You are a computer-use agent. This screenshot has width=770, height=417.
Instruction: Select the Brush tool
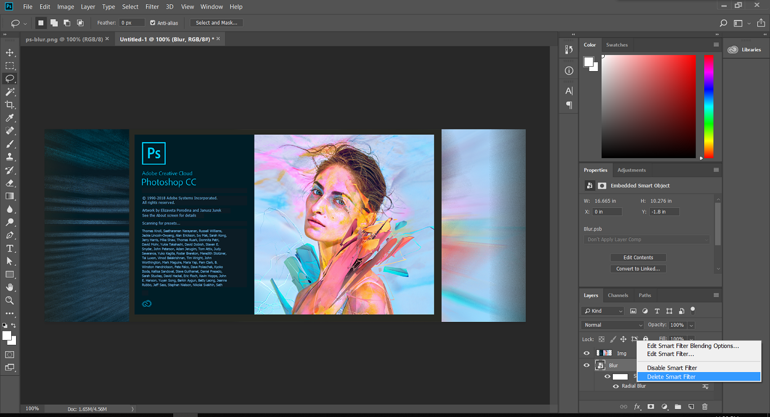[10, 144]
